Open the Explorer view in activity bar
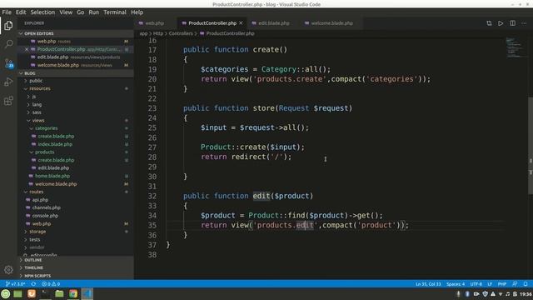Image resolution: width=533 pixels, height=300 pixels. [x=8, y=26]
